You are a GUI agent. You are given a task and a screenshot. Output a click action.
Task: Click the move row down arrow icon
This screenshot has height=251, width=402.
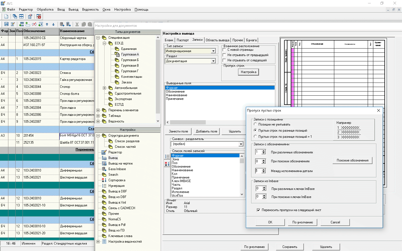tap(53, 24)
